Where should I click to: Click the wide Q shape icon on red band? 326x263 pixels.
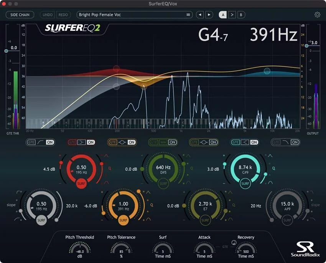tap(106, 182)
